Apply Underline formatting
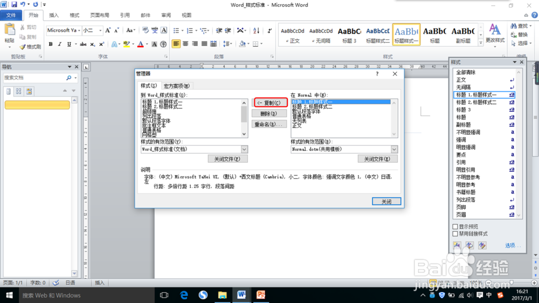The image size is (539, 303). pos(69,44)
